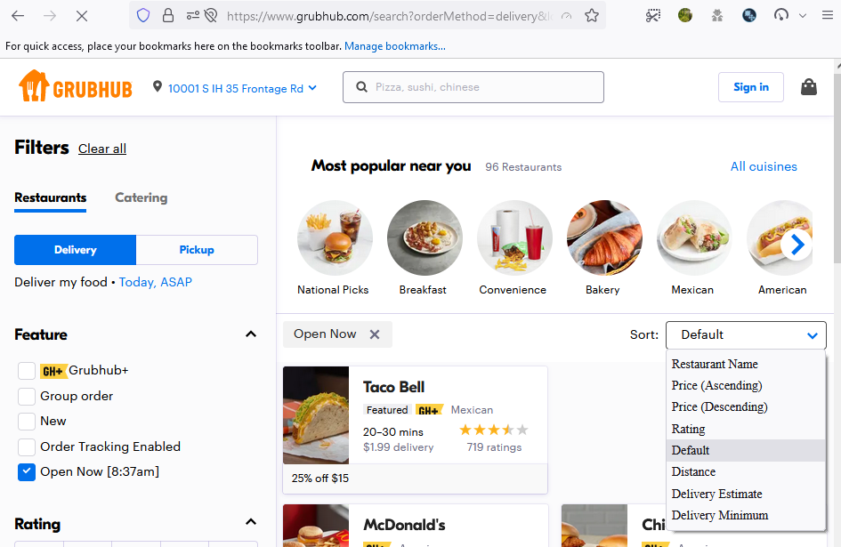Click the next arrow on the cuisine carousel
The width and height of the screenshot is (841, 547).
(797, 243)
